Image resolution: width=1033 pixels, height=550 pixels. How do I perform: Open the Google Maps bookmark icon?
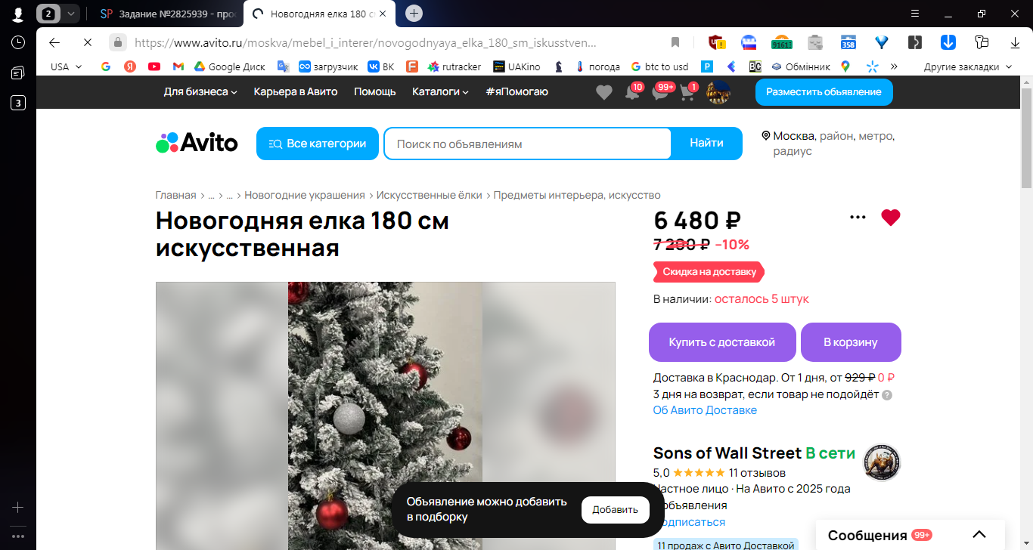(x=845, y=66)
